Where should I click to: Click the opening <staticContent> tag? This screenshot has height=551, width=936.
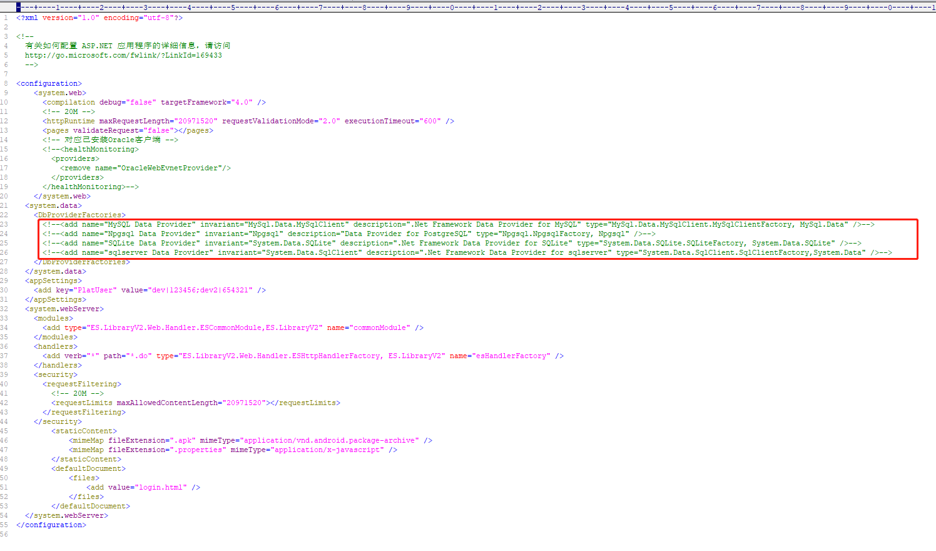pos(84,431)
